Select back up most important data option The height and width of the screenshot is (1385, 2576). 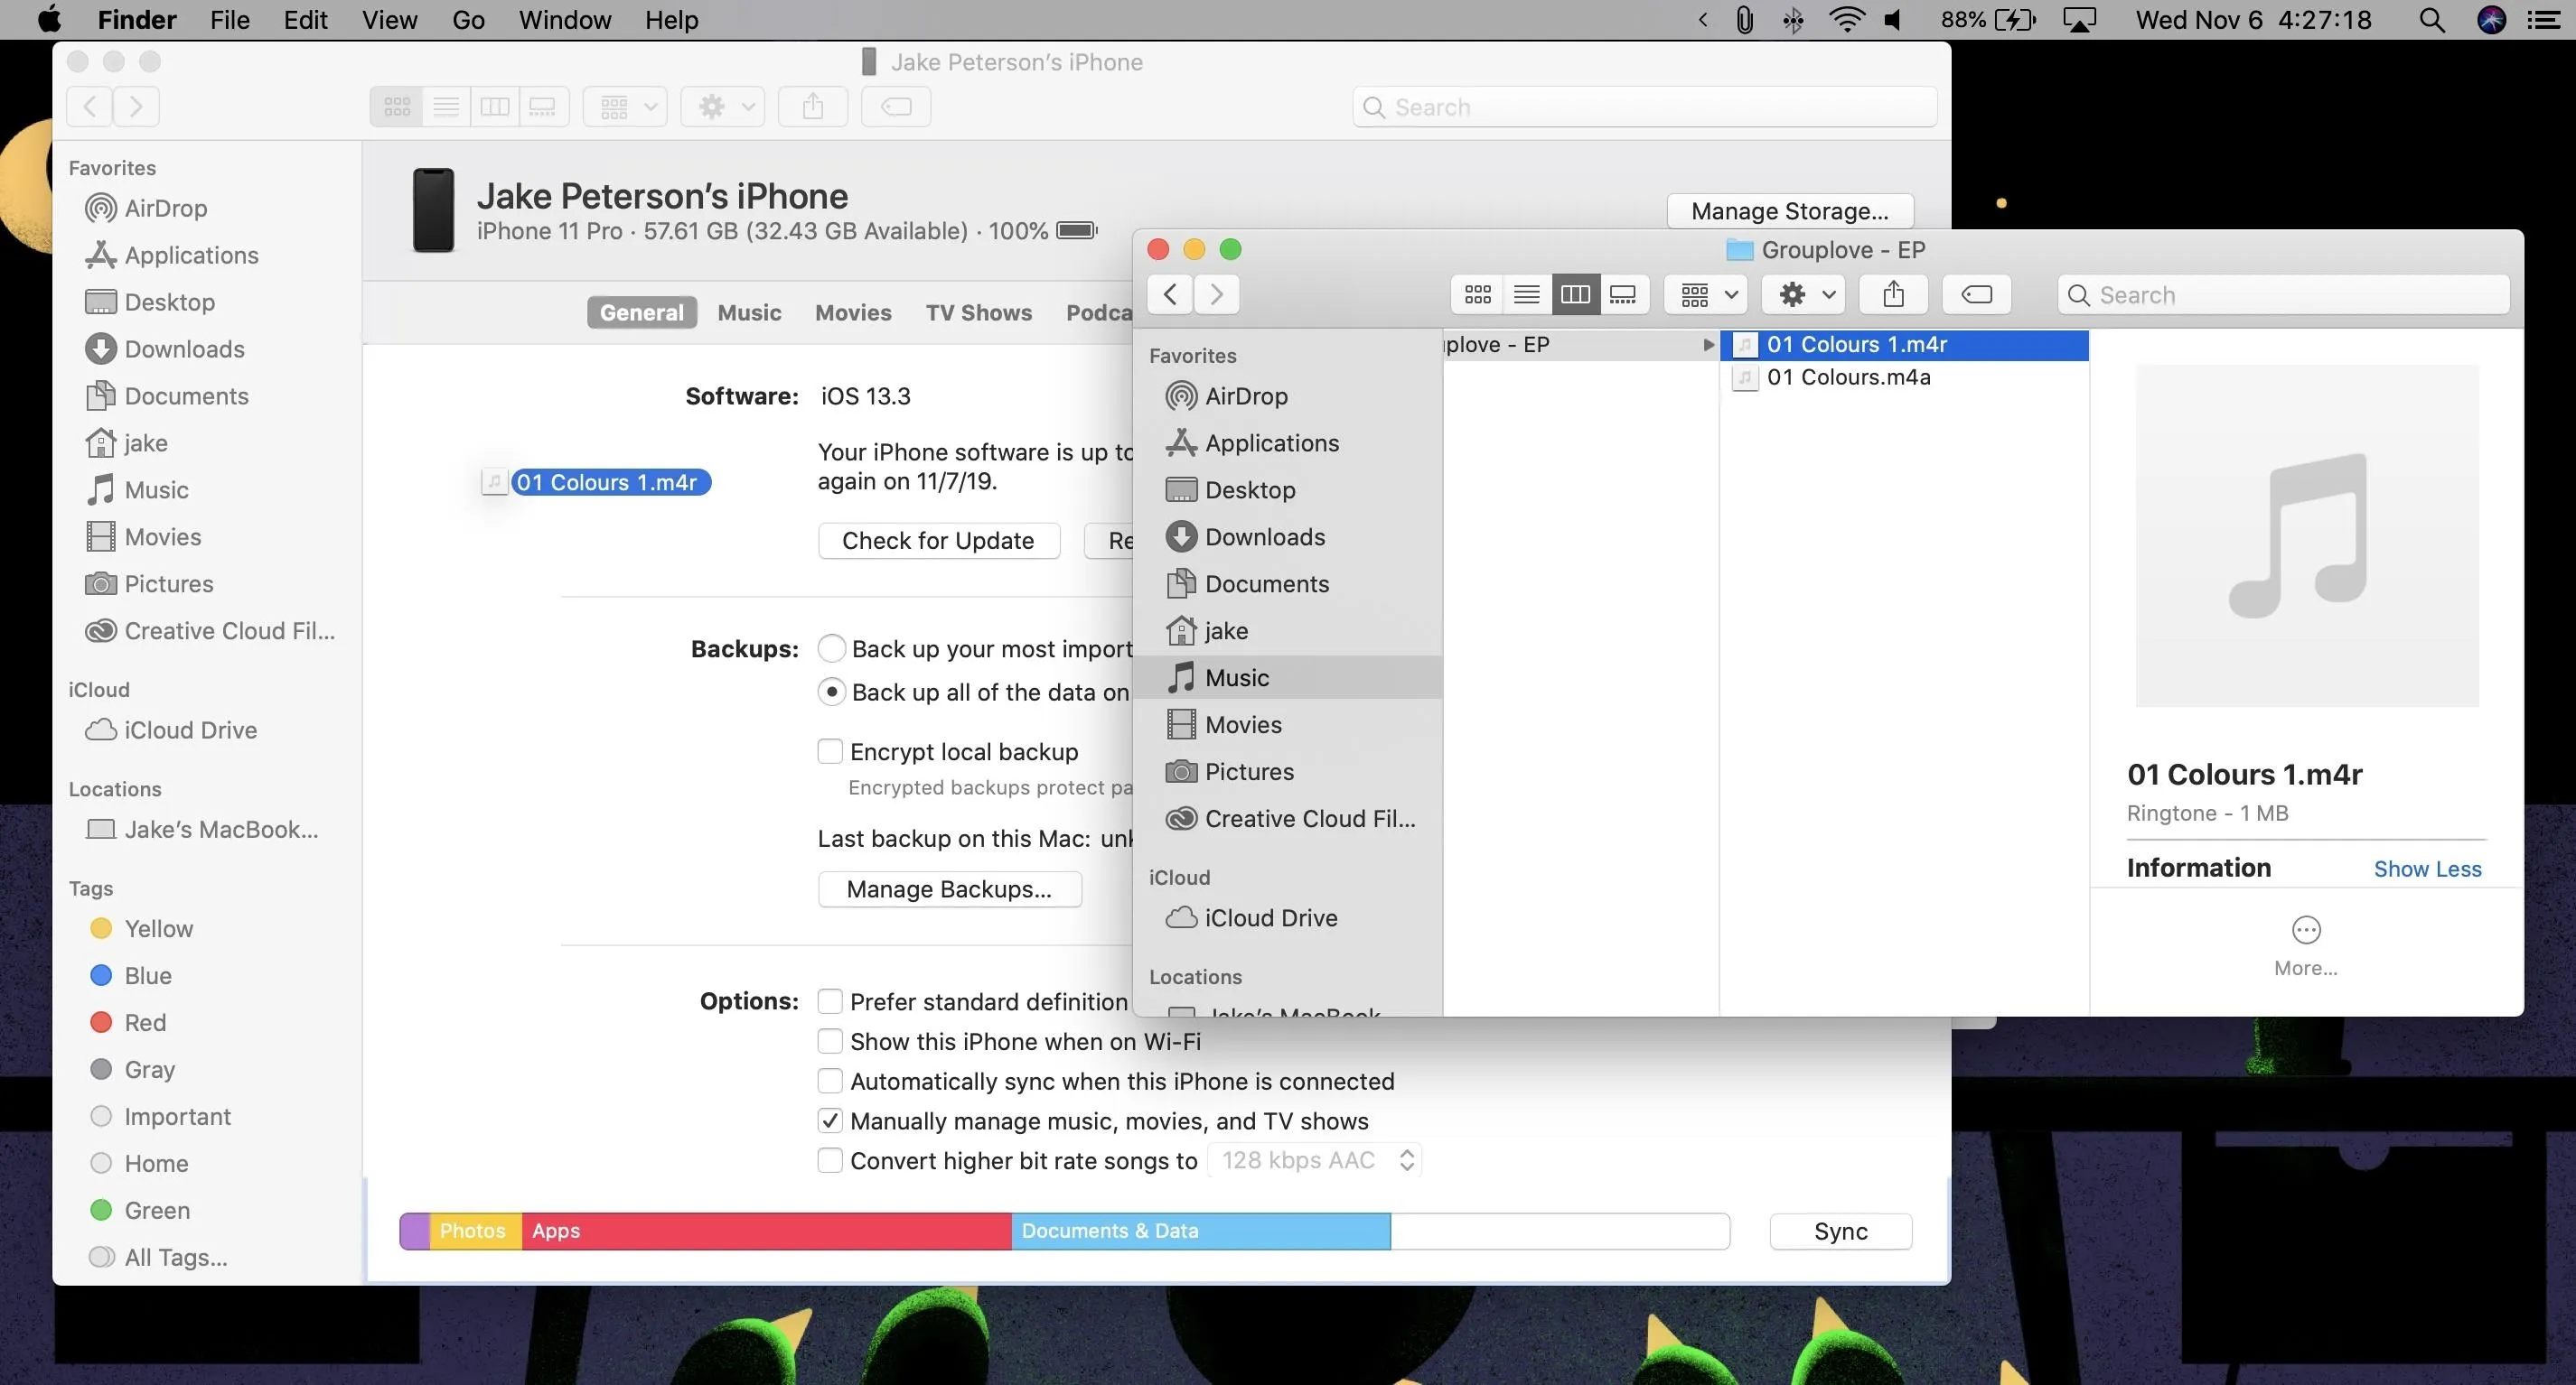pos(831,648)
